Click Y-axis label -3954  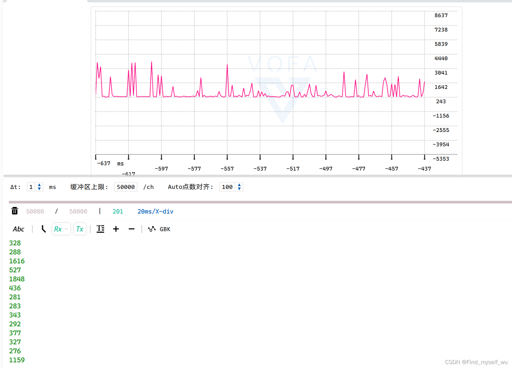tap(441, 145)
